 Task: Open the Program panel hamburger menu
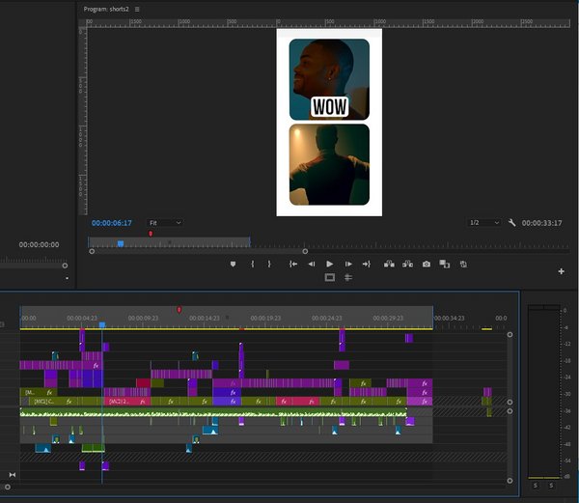click(137, 10)
